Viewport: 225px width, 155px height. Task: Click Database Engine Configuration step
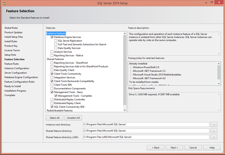(21, 77)
